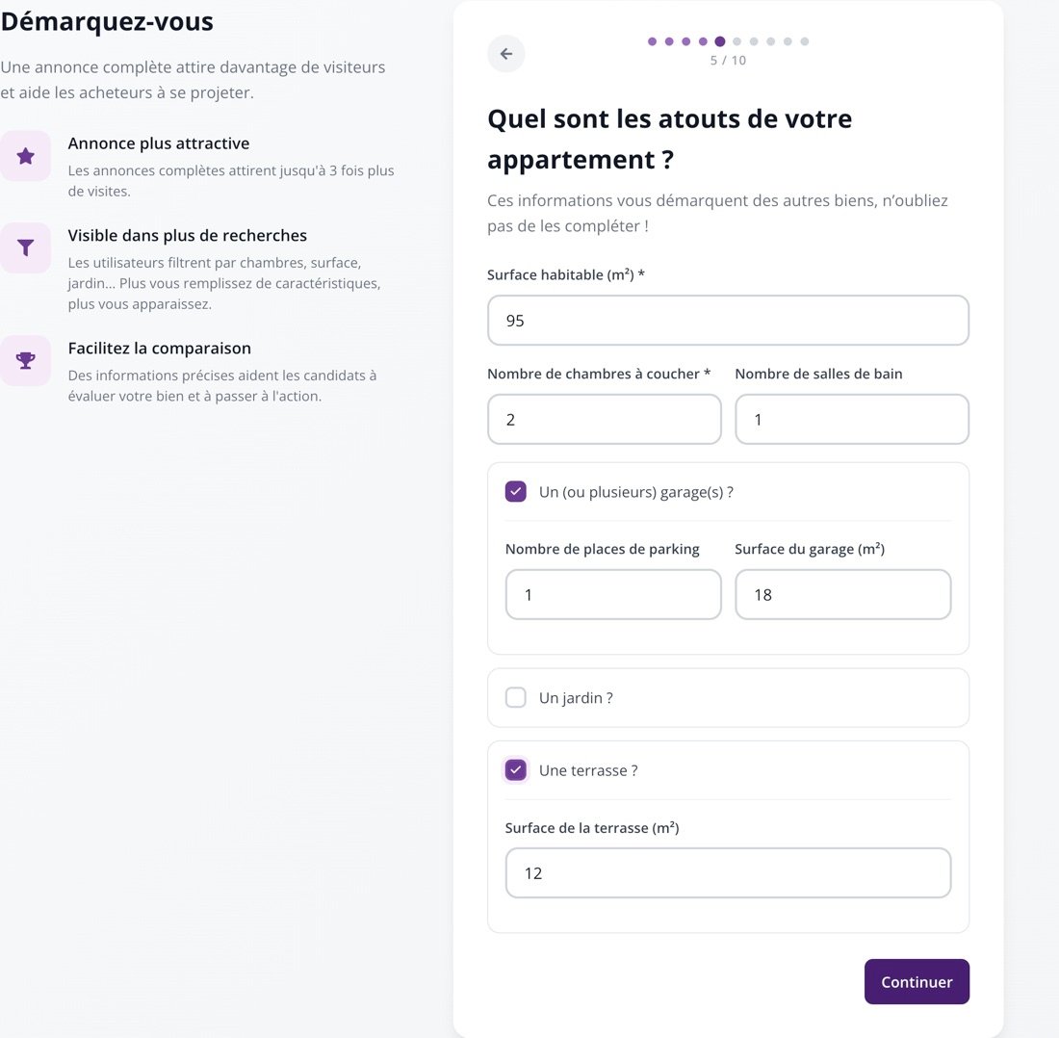Click the star icon beside Annonce plus attractive
Viewport: 1059px width, 1038px height.
click(25, 156)
